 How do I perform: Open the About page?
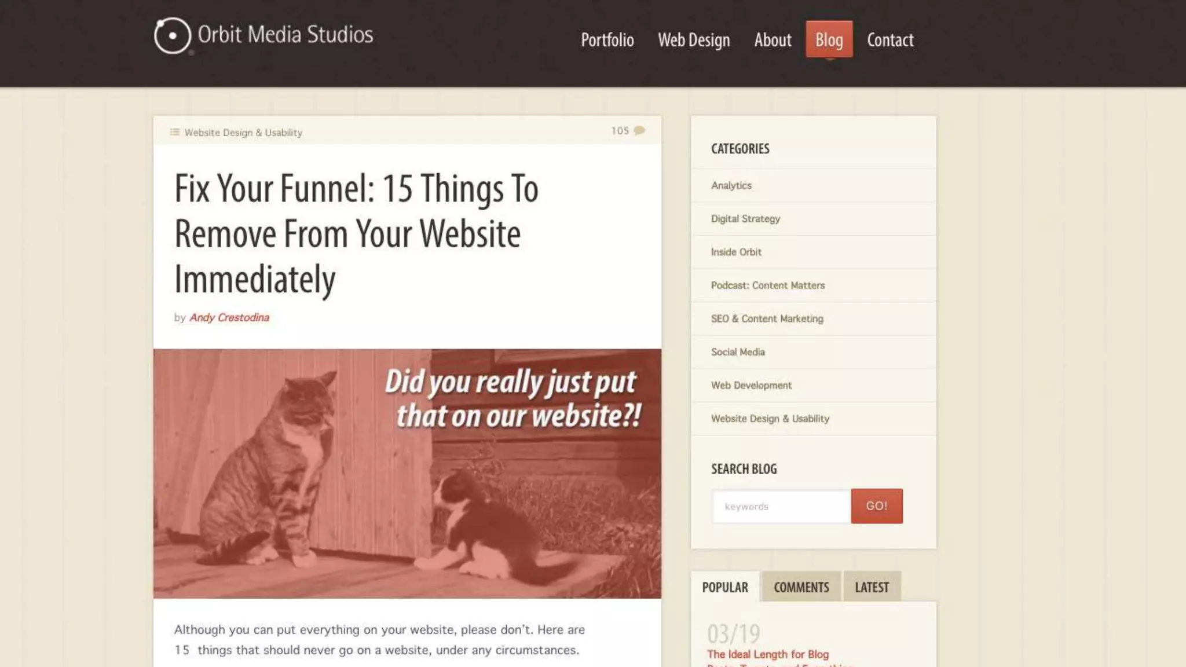773,40
